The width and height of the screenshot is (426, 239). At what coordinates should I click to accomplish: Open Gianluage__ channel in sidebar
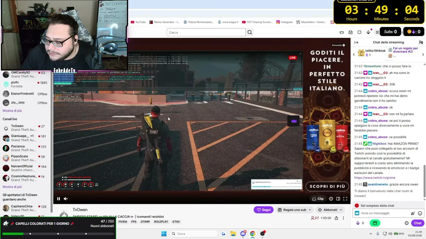click(x=26, y=138)
